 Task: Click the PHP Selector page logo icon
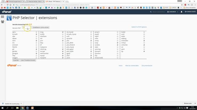(x=9, y=18)
